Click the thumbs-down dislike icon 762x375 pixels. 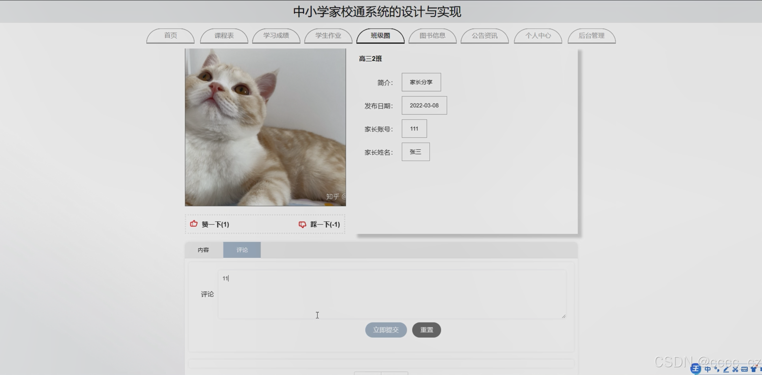tap(302, 224)
